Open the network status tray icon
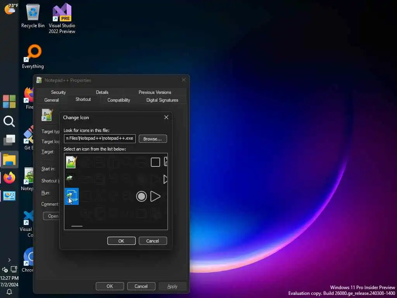Viewport: 397px width, 298px height. tap(14, 269)
